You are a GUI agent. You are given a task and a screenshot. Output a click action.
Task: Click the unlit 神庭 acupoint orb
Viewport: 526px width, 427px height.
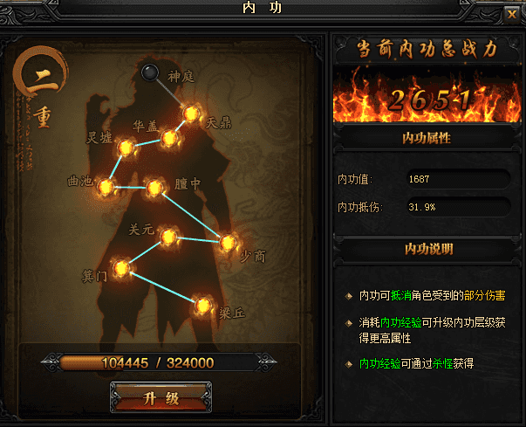(150, 72)
